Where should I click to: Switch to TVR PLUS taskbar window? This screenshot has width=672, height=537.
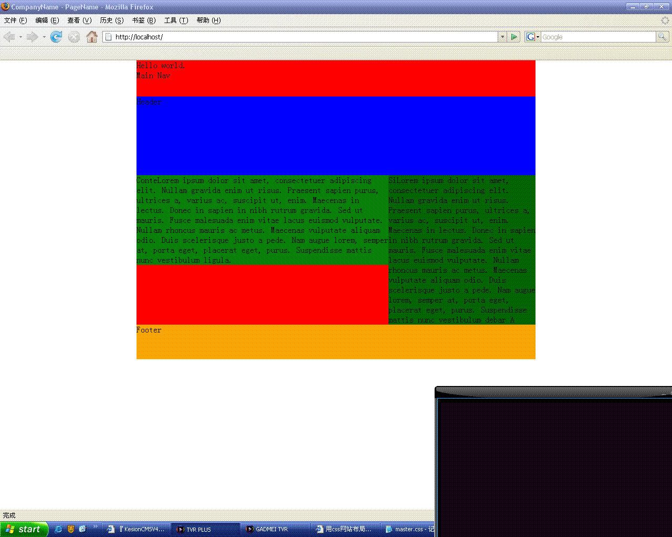pyautogui.click(x=206, y=529)
